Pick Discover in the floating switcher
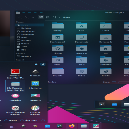The width and height of the screenshot is (129, 129). coord(114,104)
